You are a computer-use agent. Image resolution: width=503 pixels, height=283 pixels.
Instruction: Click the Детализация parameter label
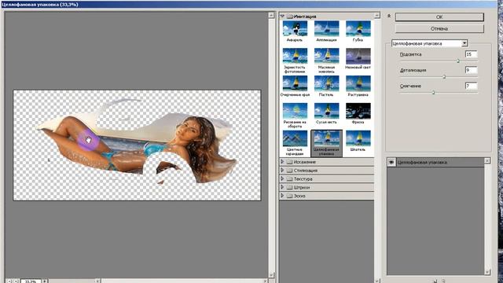[x=413, y=70]
